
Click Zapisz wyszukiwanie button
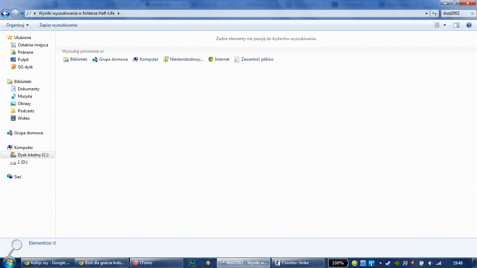[x=58, y=25]
